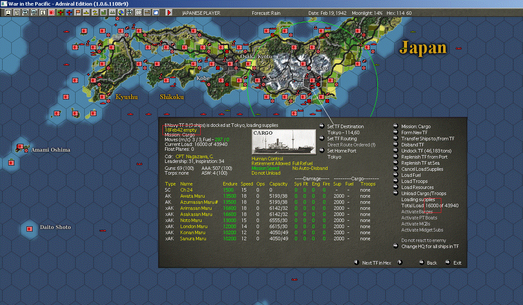Select ship Noto Maru

coord(192,220)
